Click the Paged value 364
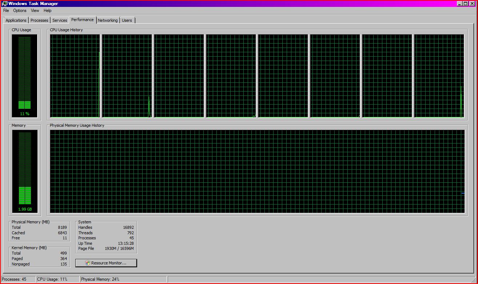This screenshot has width=478, height=284. pos(63,259)
